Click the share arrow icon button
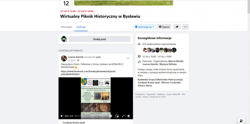This screenshot has width=250, height=124. point(177,27)
